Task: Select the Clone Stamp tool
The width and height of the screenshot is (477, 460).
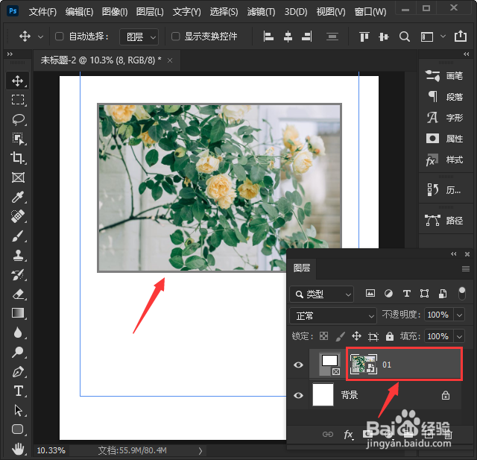Action: [x=18, y=255]
